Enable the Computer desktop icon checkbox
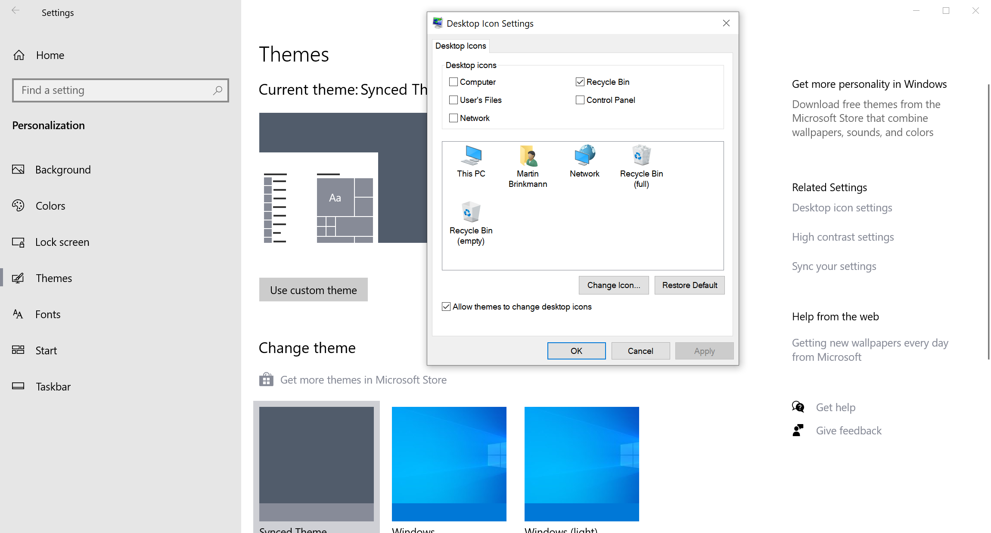Screen dimensions: 991x533 454,81
